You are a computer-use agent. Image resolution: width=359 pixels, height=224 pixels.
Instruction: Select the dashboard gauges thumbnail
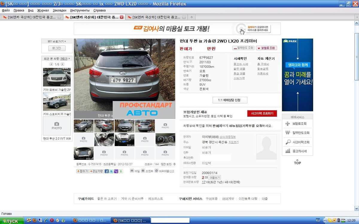coord(165,139)
